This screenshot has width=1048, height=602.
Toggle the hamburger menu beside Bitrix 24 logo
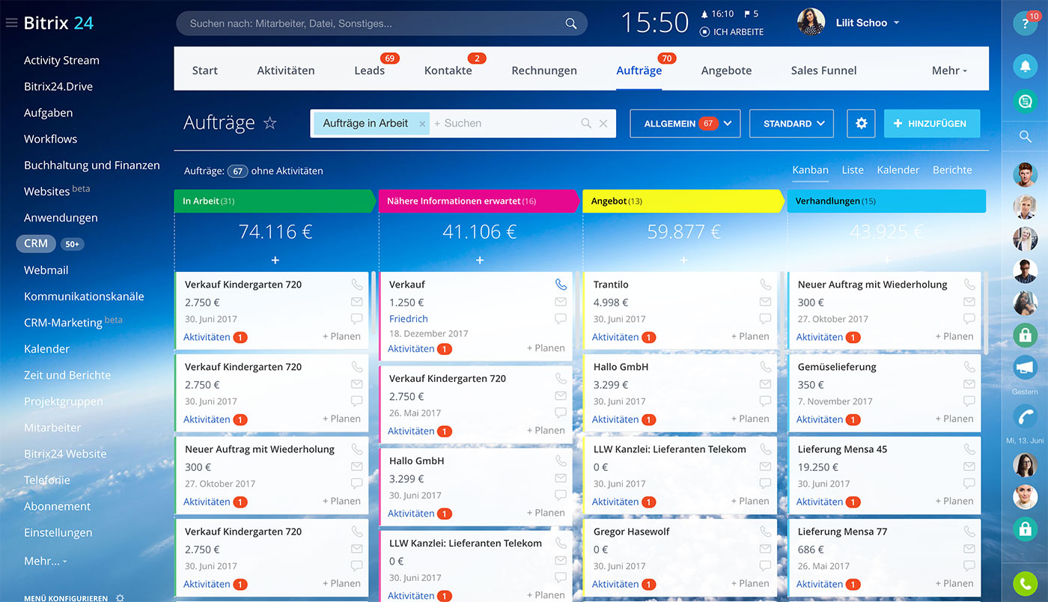point(11,23)
